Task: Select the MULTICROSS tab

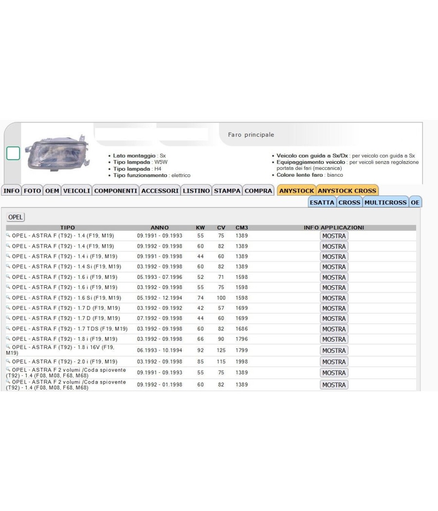Action: (x=385, y=202)
